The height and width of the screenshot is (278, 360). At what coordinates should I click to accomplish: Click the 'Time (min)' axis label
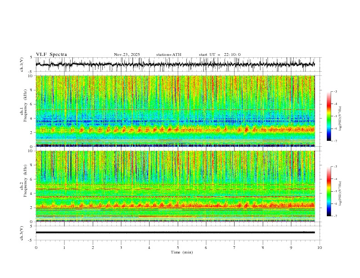pos(182,252)
